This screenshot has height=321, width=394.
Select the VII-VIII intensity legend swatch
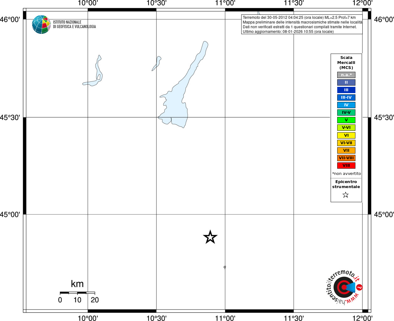click(346, 158)
